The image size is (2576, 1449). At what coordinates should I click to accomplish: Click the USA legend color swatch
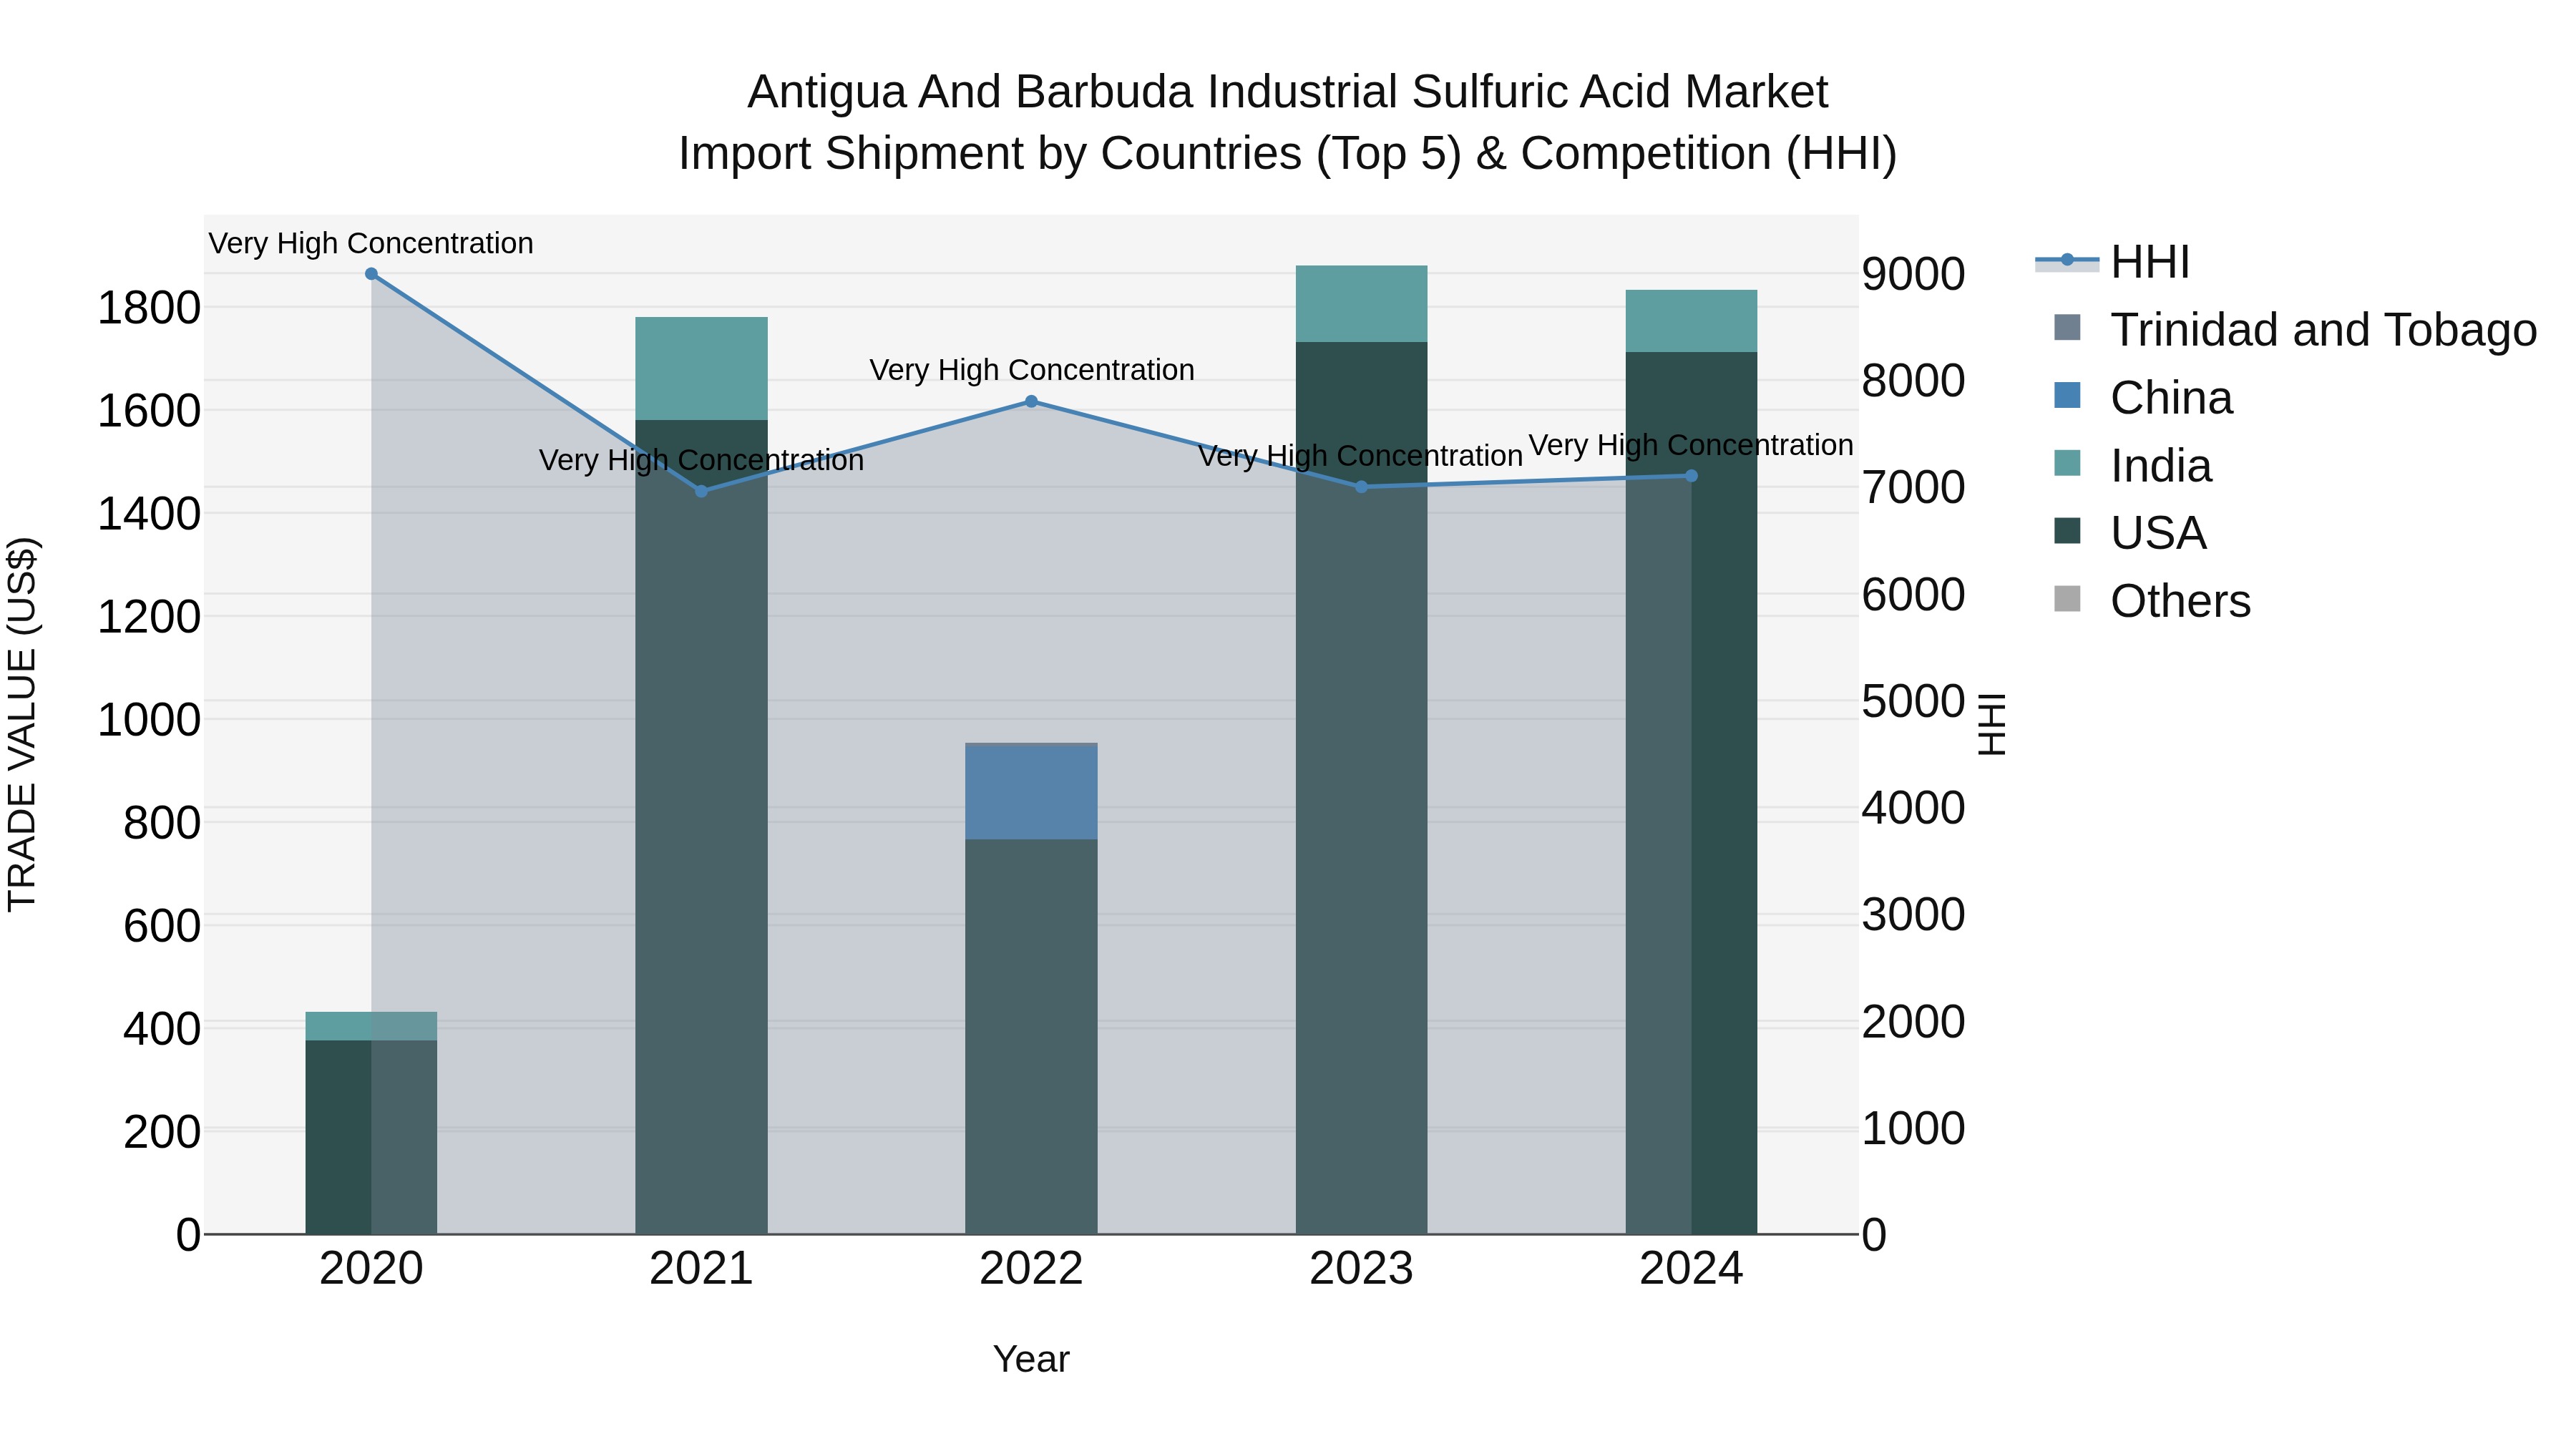point(2067,531)
